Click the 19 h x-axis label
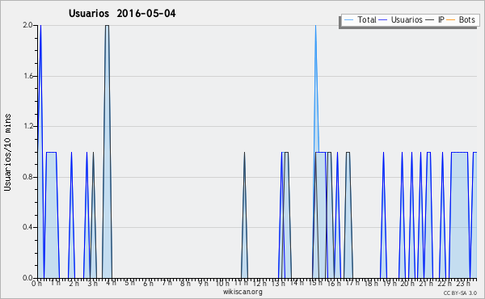 (x=390, y=284)
